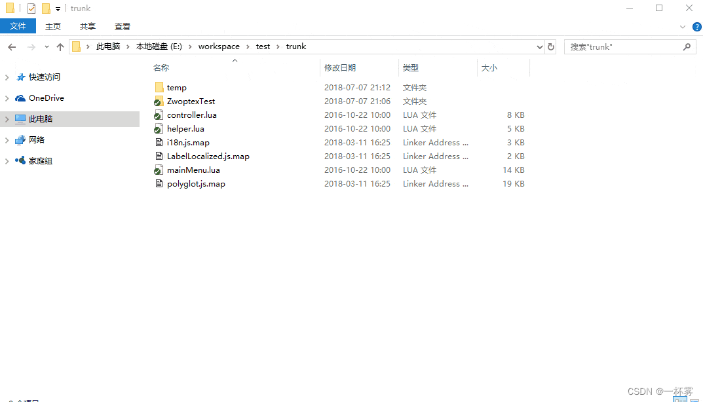
Task: Click the properties quick access icon
Action: 31,8
